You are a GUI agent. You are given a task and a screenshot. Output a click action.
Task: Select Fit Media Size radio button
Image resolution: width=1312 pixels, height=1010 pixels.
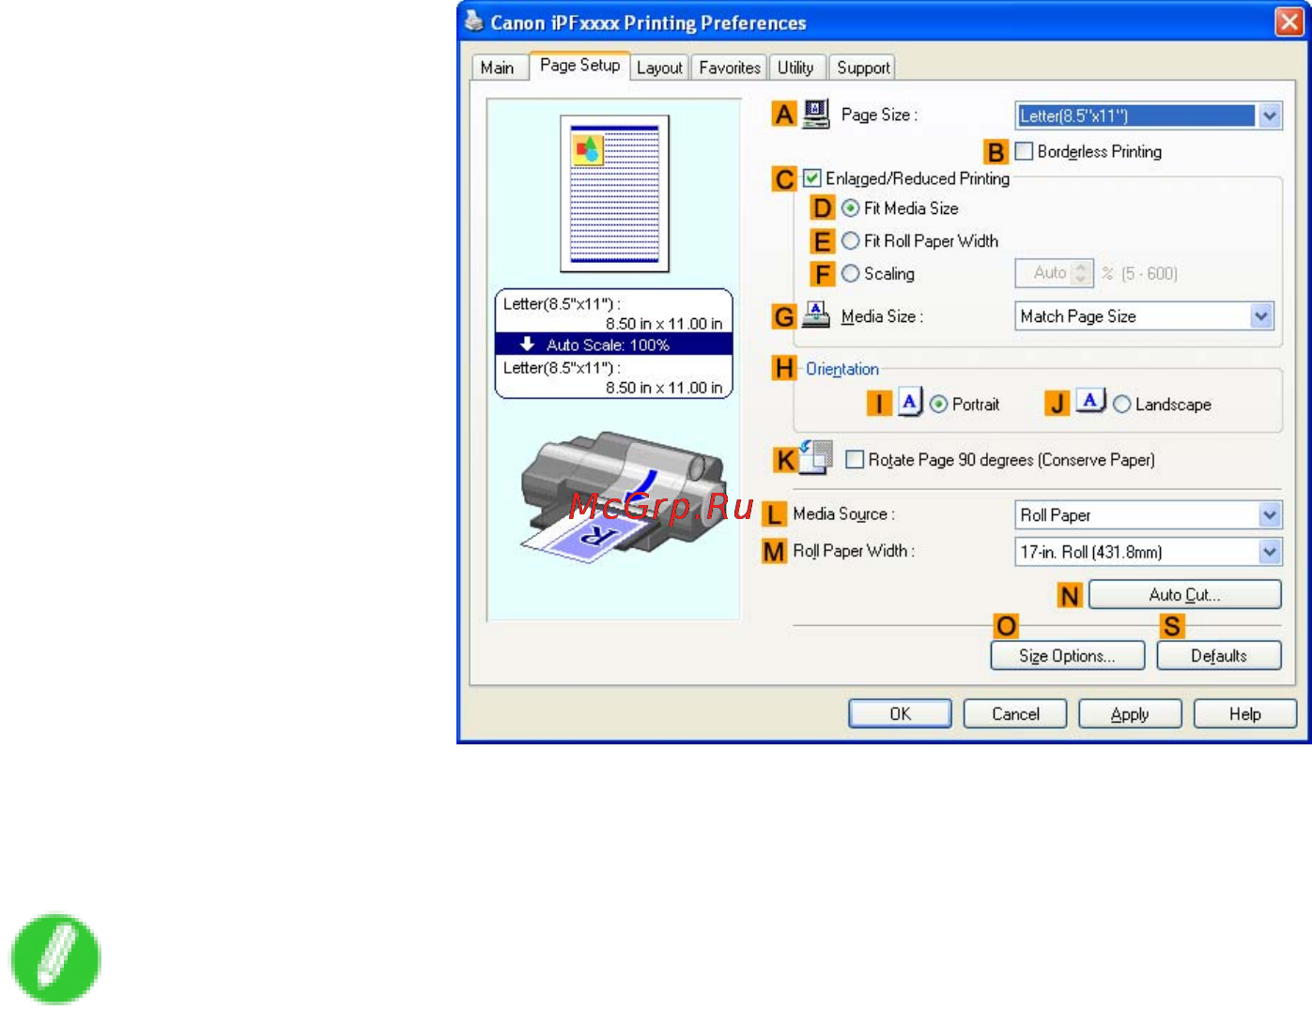pos(851,208)
